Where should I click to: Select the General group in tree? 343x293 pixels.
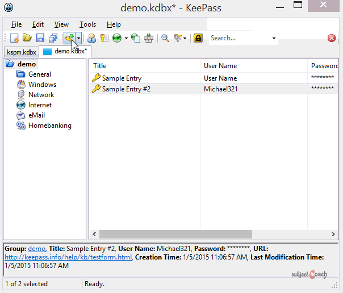[40, 74]
